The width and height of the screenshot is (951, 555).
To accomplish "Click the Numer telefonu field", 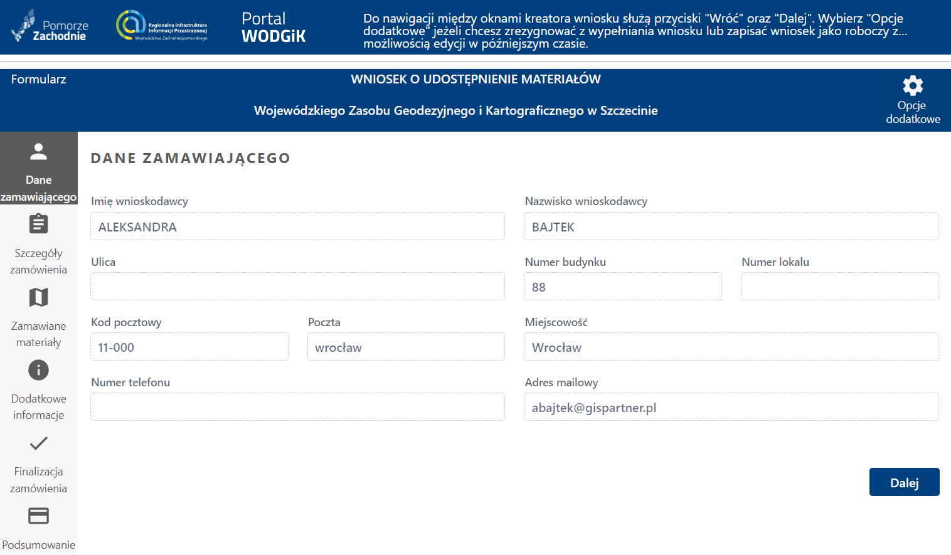I will click(x=297, y=407).
